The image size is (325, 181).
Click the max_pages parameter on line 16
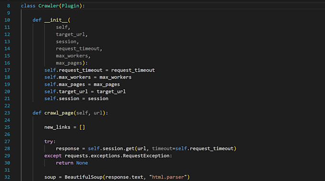pyautogui.click(x=69, y=63)
